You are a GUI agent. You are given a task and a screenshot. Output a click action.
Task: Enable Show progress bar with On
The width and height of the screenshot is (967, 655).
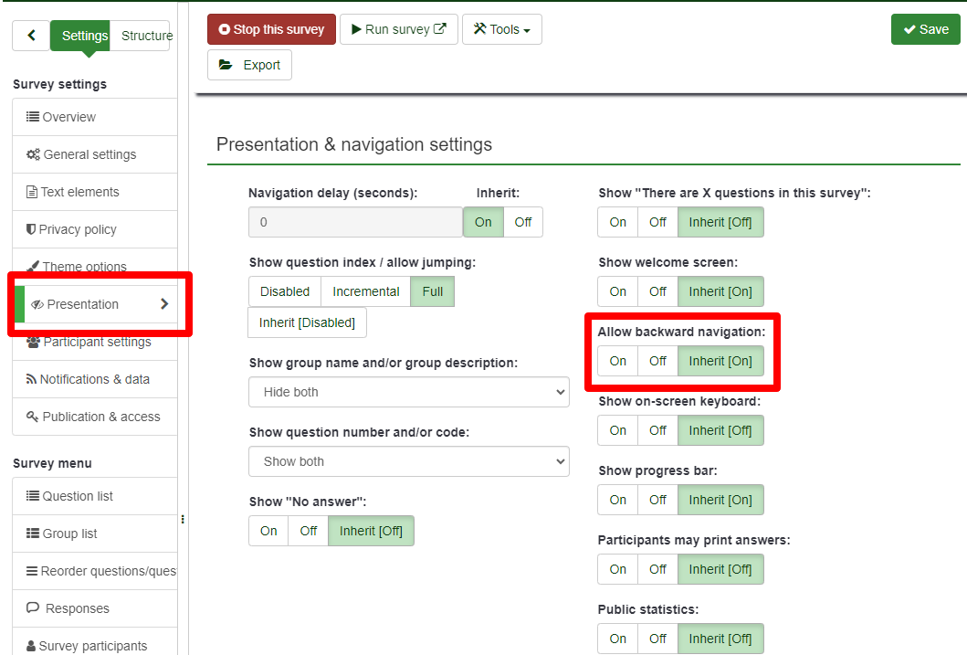pyautogui.click(x=618, y=500)
